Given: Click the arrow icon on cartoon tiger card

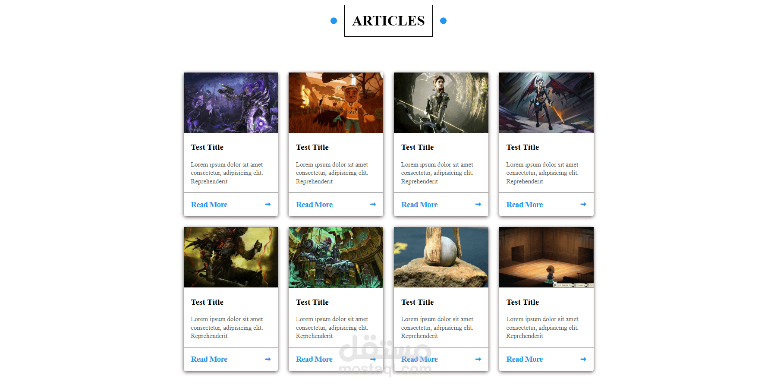Looking at the screenshot, I should coord(373,204).
